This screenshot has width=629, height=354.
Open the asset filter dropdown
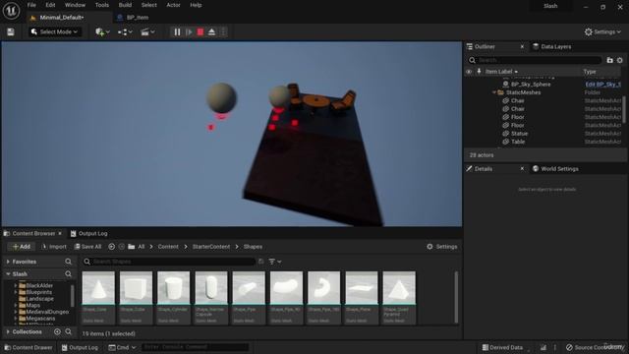(275, 262)
